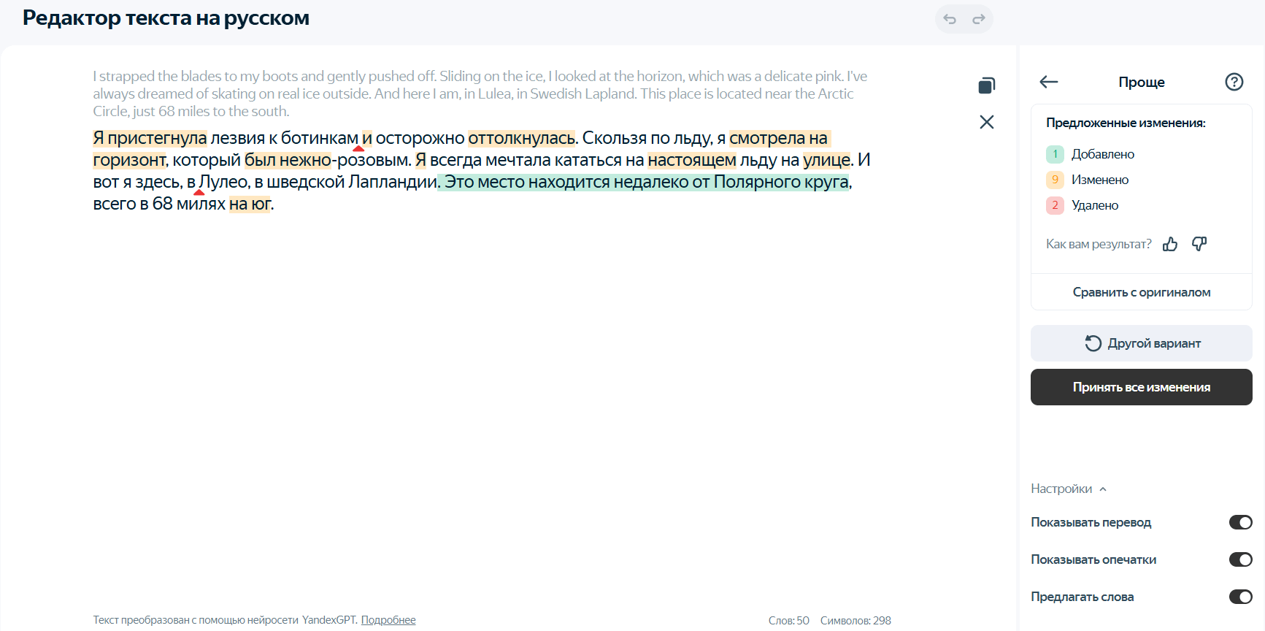Rate result with thumbs down
The height and width of the screenshot is (631, 1265).
[1199, 244]
